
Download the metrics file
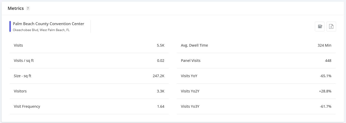tap(331, 26)
